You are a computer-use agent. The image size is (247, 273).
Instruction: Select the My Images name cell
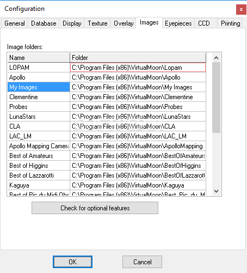(x=39, y=87)
